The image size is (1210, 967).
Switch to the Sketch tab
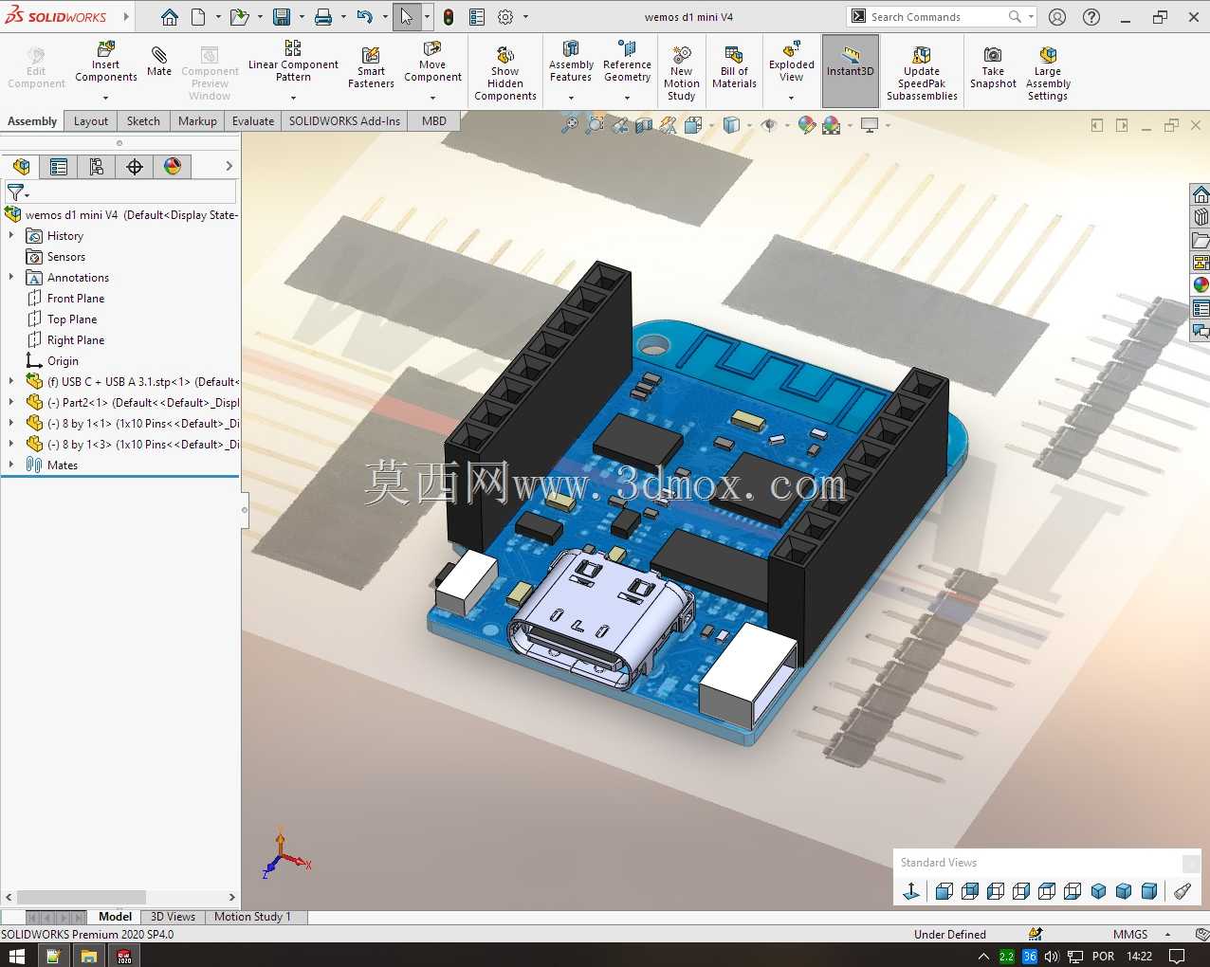point(143,121)
